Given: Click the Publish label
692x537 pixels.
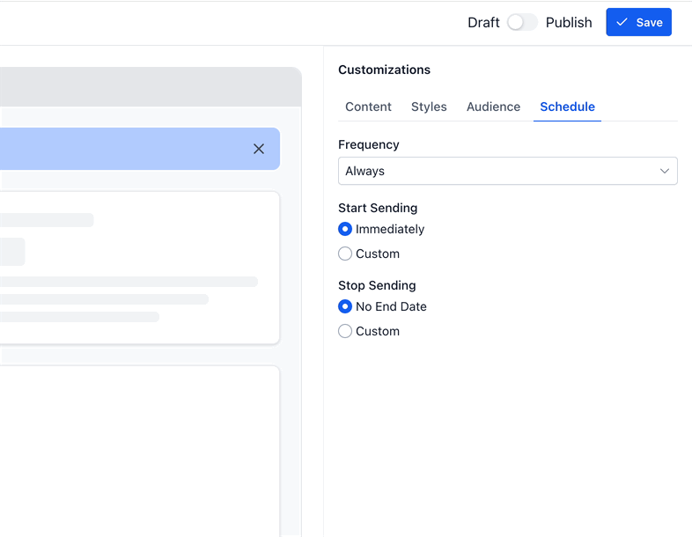Looking at the screenshot, I should [569, 23].
